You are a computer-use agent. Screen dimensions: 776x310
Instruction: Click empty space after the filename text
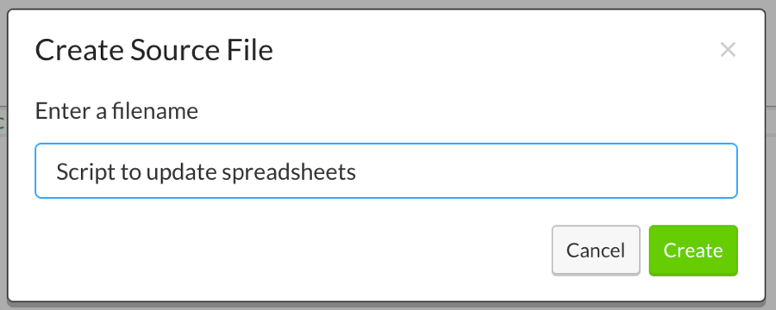coord(544,171)
